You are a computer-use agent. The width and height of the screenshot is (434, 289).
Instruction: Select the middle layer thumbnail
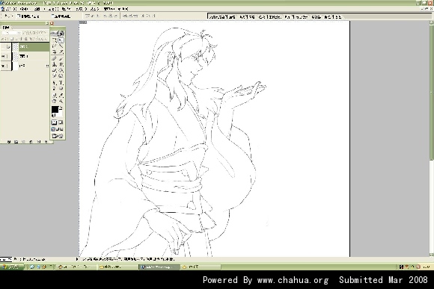(15, 56)
